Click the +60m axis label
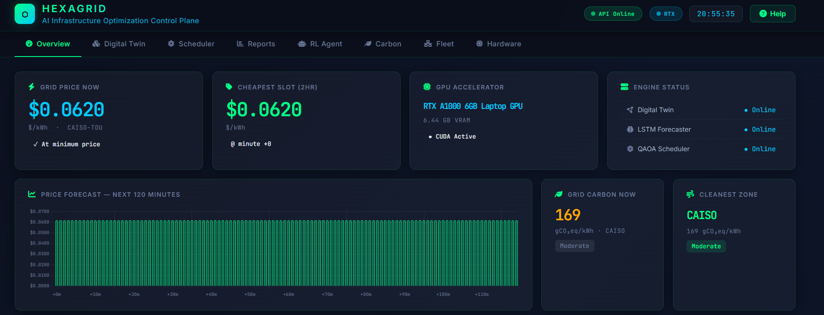Screen dimensions: 824x315 point(289,294)
